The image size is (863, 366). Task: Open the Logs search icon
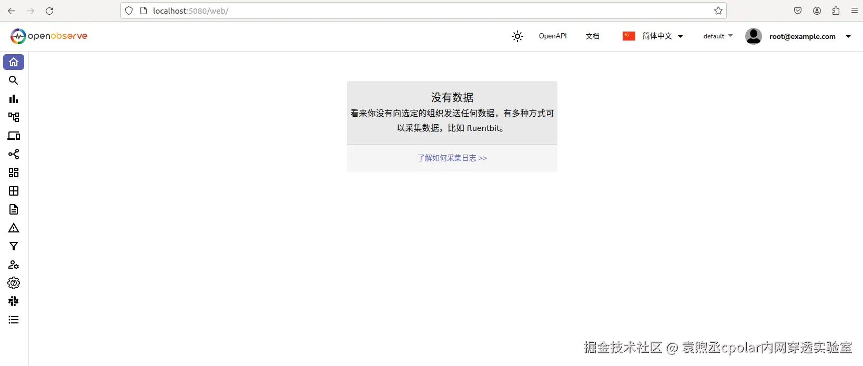pyautogui.click(x=14, y=80)
